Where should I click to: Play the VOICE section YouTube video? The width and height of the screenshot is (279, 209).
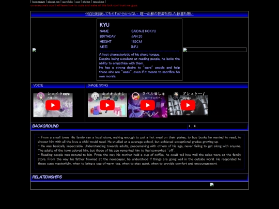point(53,105)
